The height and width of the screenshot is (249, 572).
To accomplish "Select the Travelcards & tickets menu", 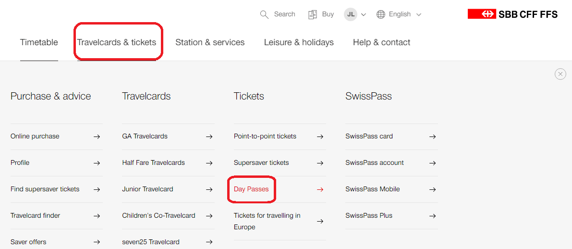I will click(117, 42).
